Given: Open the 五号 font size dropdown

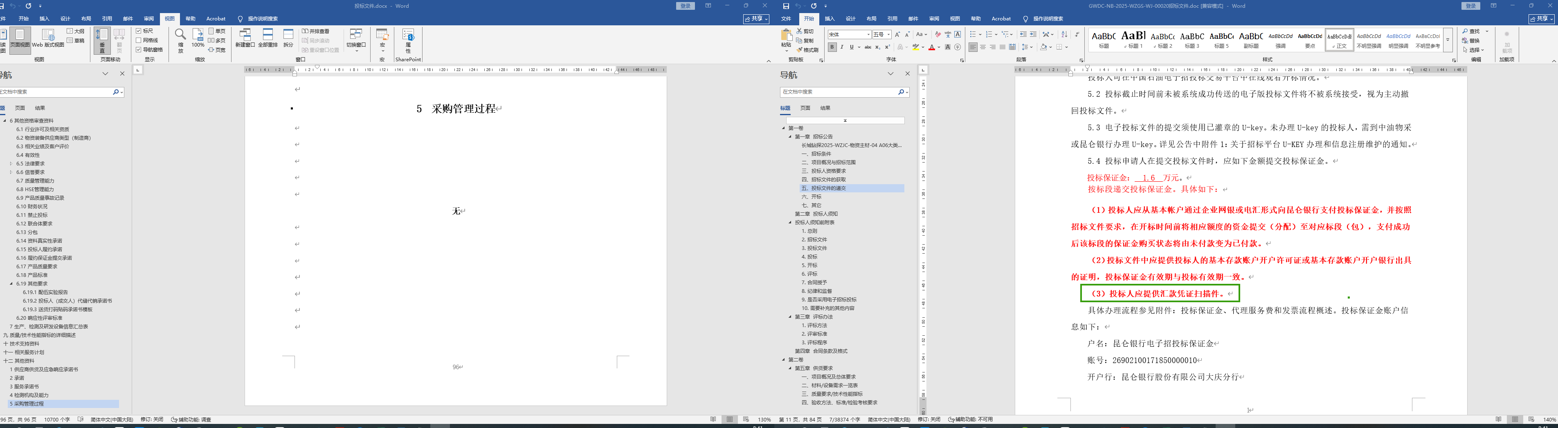Looking at the screenshot, I should click(888, 35).
